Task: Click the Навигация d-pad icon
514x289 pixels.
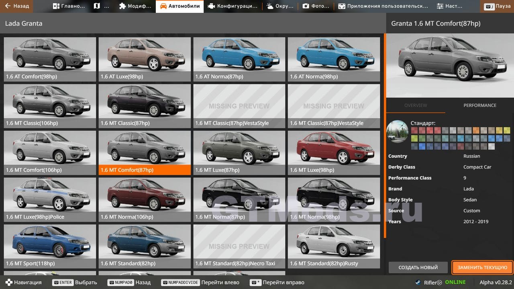Action: pyautogui.click(x=8, y=282)
